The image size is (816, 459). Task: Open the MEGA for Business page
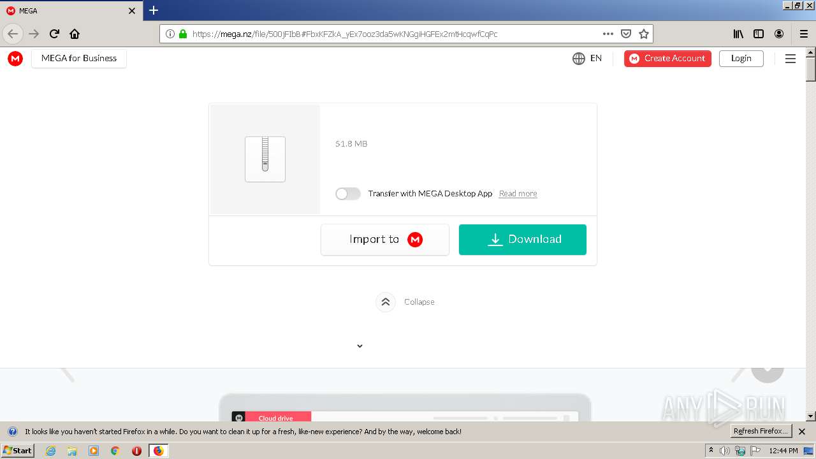[x=79, y=58]
